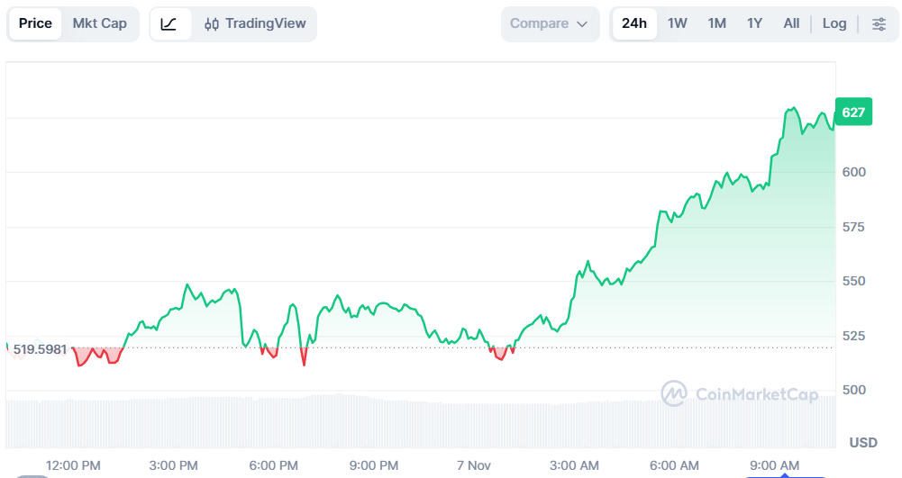
Task: Click the USD currency label
Action: coord(863,442)
